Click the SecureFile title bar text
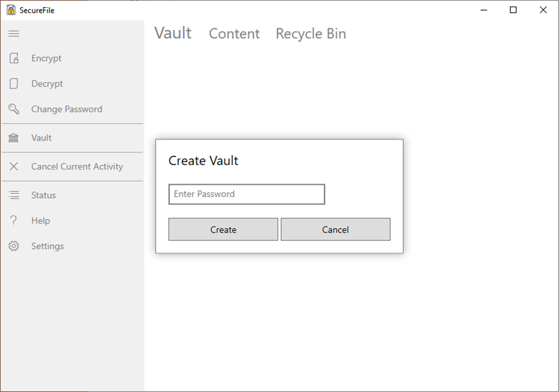 tap(36, 9)
